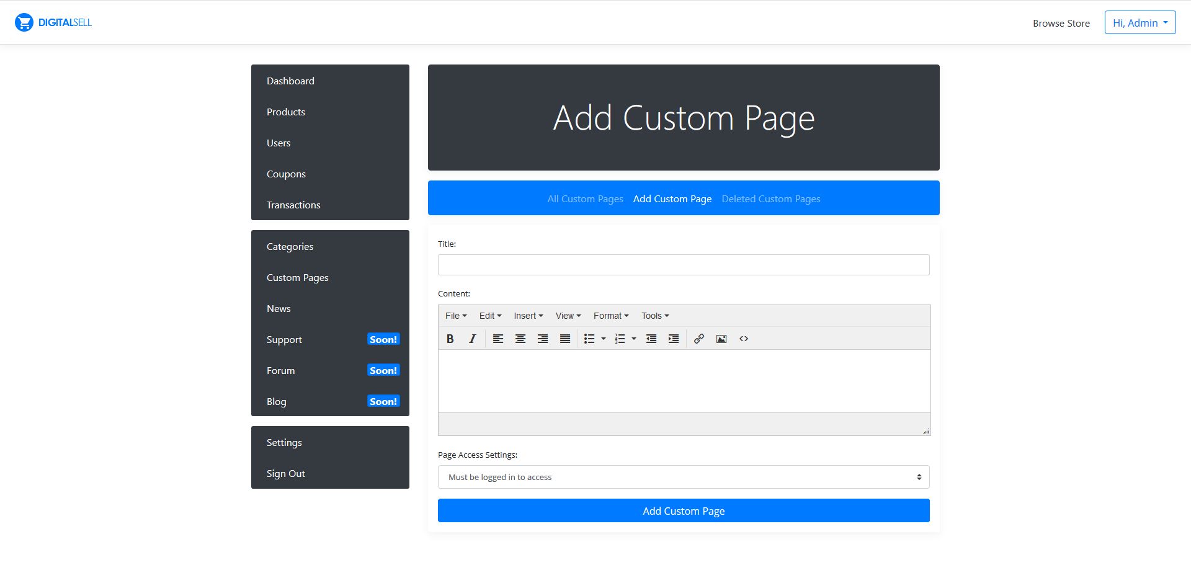Click the decrease indent icon
The image size is (1191, 583).
coord(651,339)
